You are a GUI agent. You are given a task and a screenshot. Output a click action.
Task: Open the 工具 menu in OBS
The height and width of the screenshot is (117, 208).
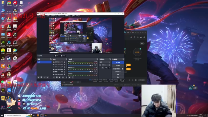pos(73,16)
